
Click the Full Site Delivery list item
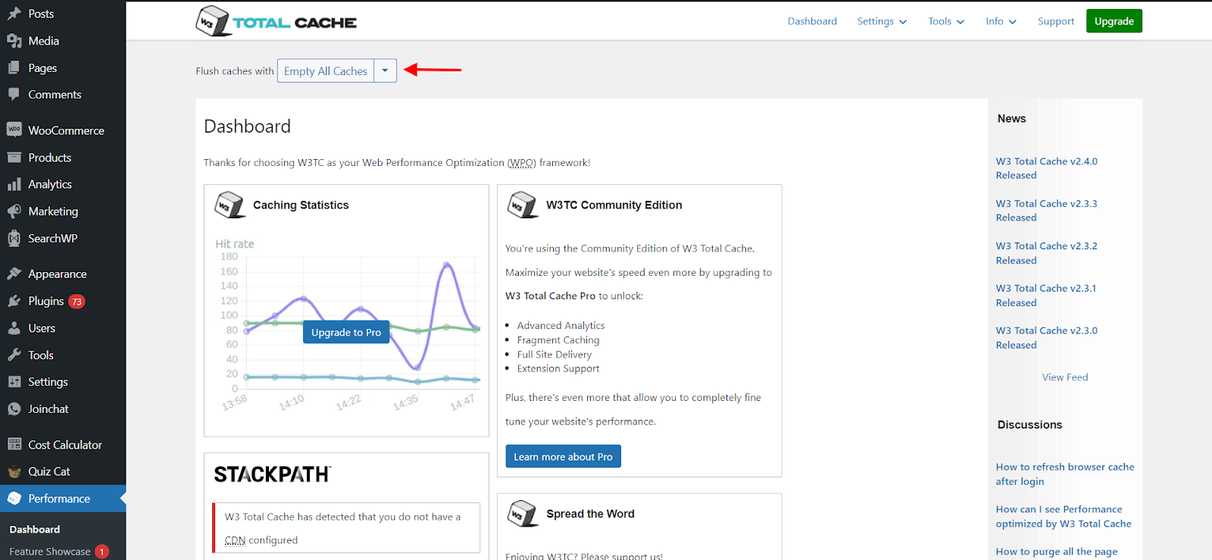(x=554, y=355)
